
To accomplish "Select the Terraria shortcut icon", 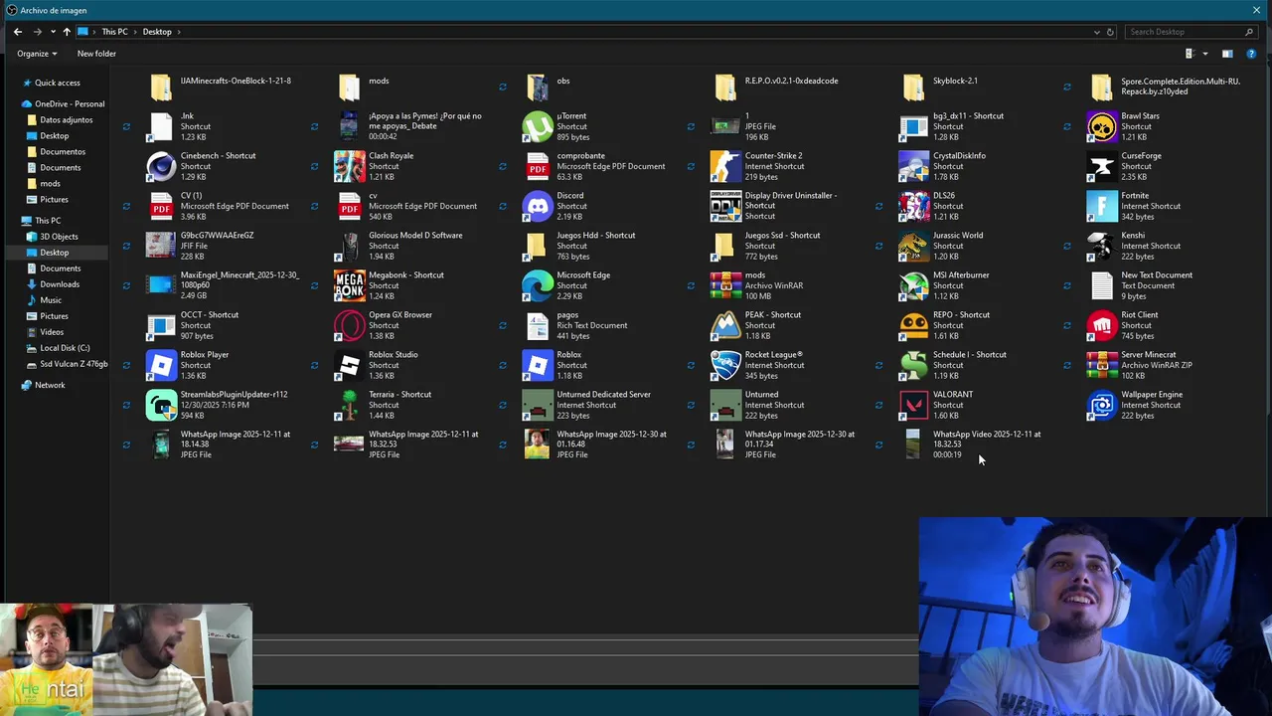I will click(x=349, y=405).
